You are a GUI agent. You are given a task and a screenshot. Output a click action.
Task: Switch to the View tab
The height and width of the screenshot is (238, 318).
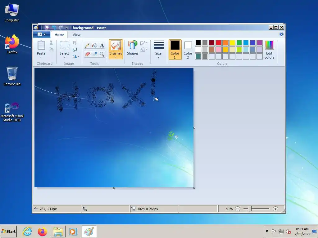pyautogui.click(x=76, y=35)
